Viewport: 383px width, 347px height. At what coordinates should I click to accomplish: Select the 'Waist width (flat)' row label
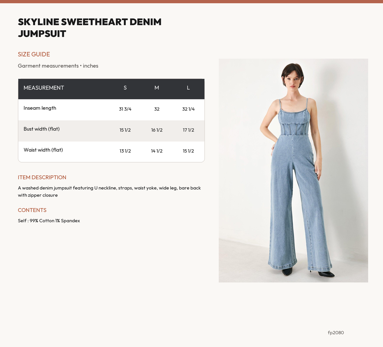[43, 150]
